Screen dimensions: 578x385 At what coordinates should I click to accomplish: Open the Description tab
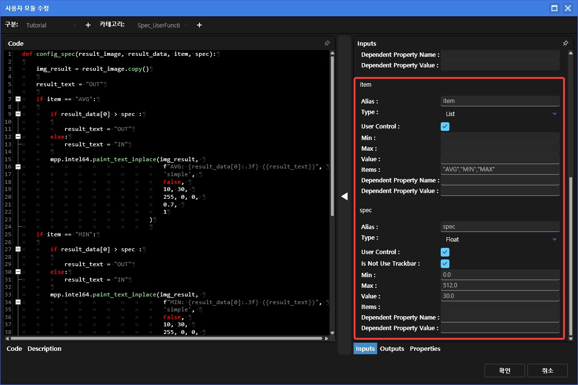coord(44,349)
